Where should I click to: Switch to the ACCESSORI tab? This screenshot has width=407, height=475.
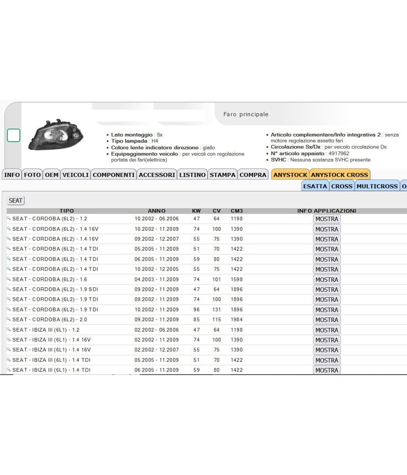[157, 175]
